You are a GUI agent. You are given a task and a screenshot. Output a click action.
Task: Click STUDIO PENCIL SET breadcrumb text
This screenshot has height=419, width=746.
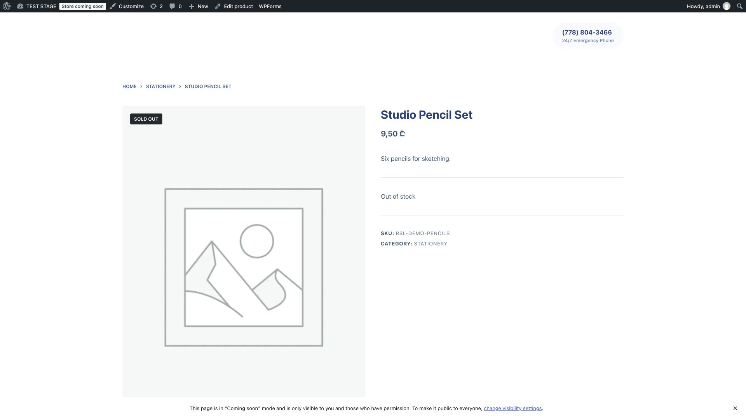pos(208,87)
